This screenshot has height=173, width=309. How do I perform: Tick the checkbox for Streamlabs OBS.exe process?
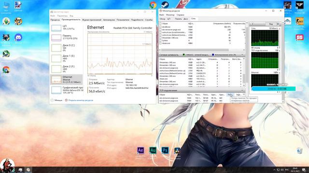[160, 37]
